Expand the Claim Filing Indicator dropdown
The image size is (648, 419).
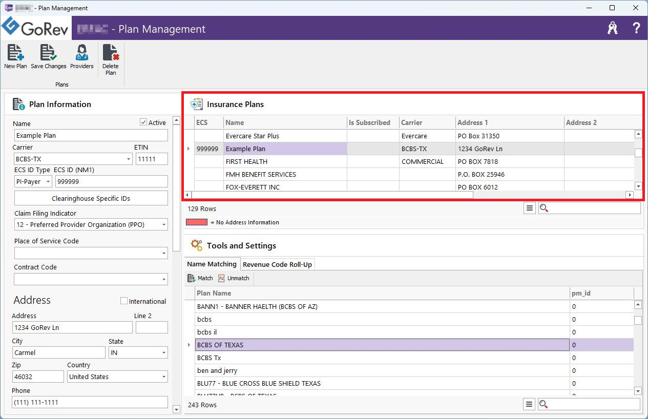164,225
